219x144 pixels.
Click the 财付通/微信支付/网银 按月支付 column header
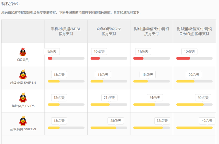point(152,31)
